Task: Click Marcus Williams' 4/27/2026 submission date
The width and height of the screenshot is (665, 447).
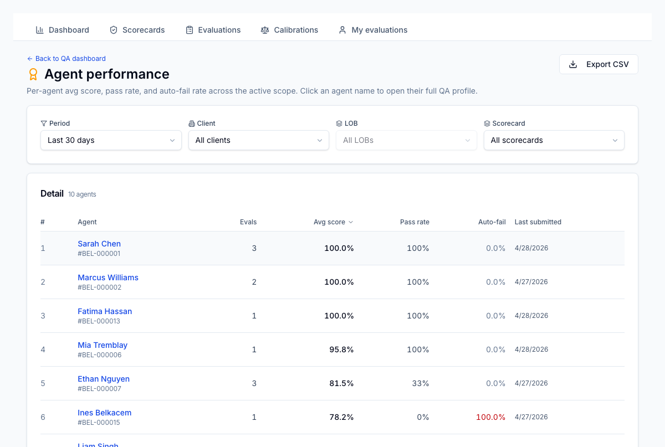Action: pos(531,282)
